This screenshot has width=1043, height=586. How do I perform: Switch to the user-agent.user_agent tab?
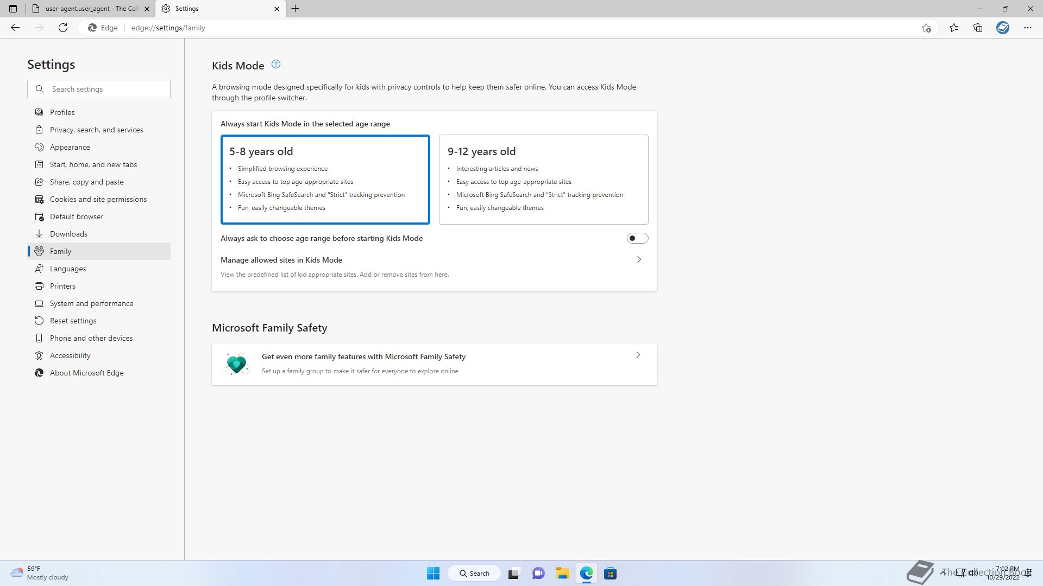tap(90, 9)
